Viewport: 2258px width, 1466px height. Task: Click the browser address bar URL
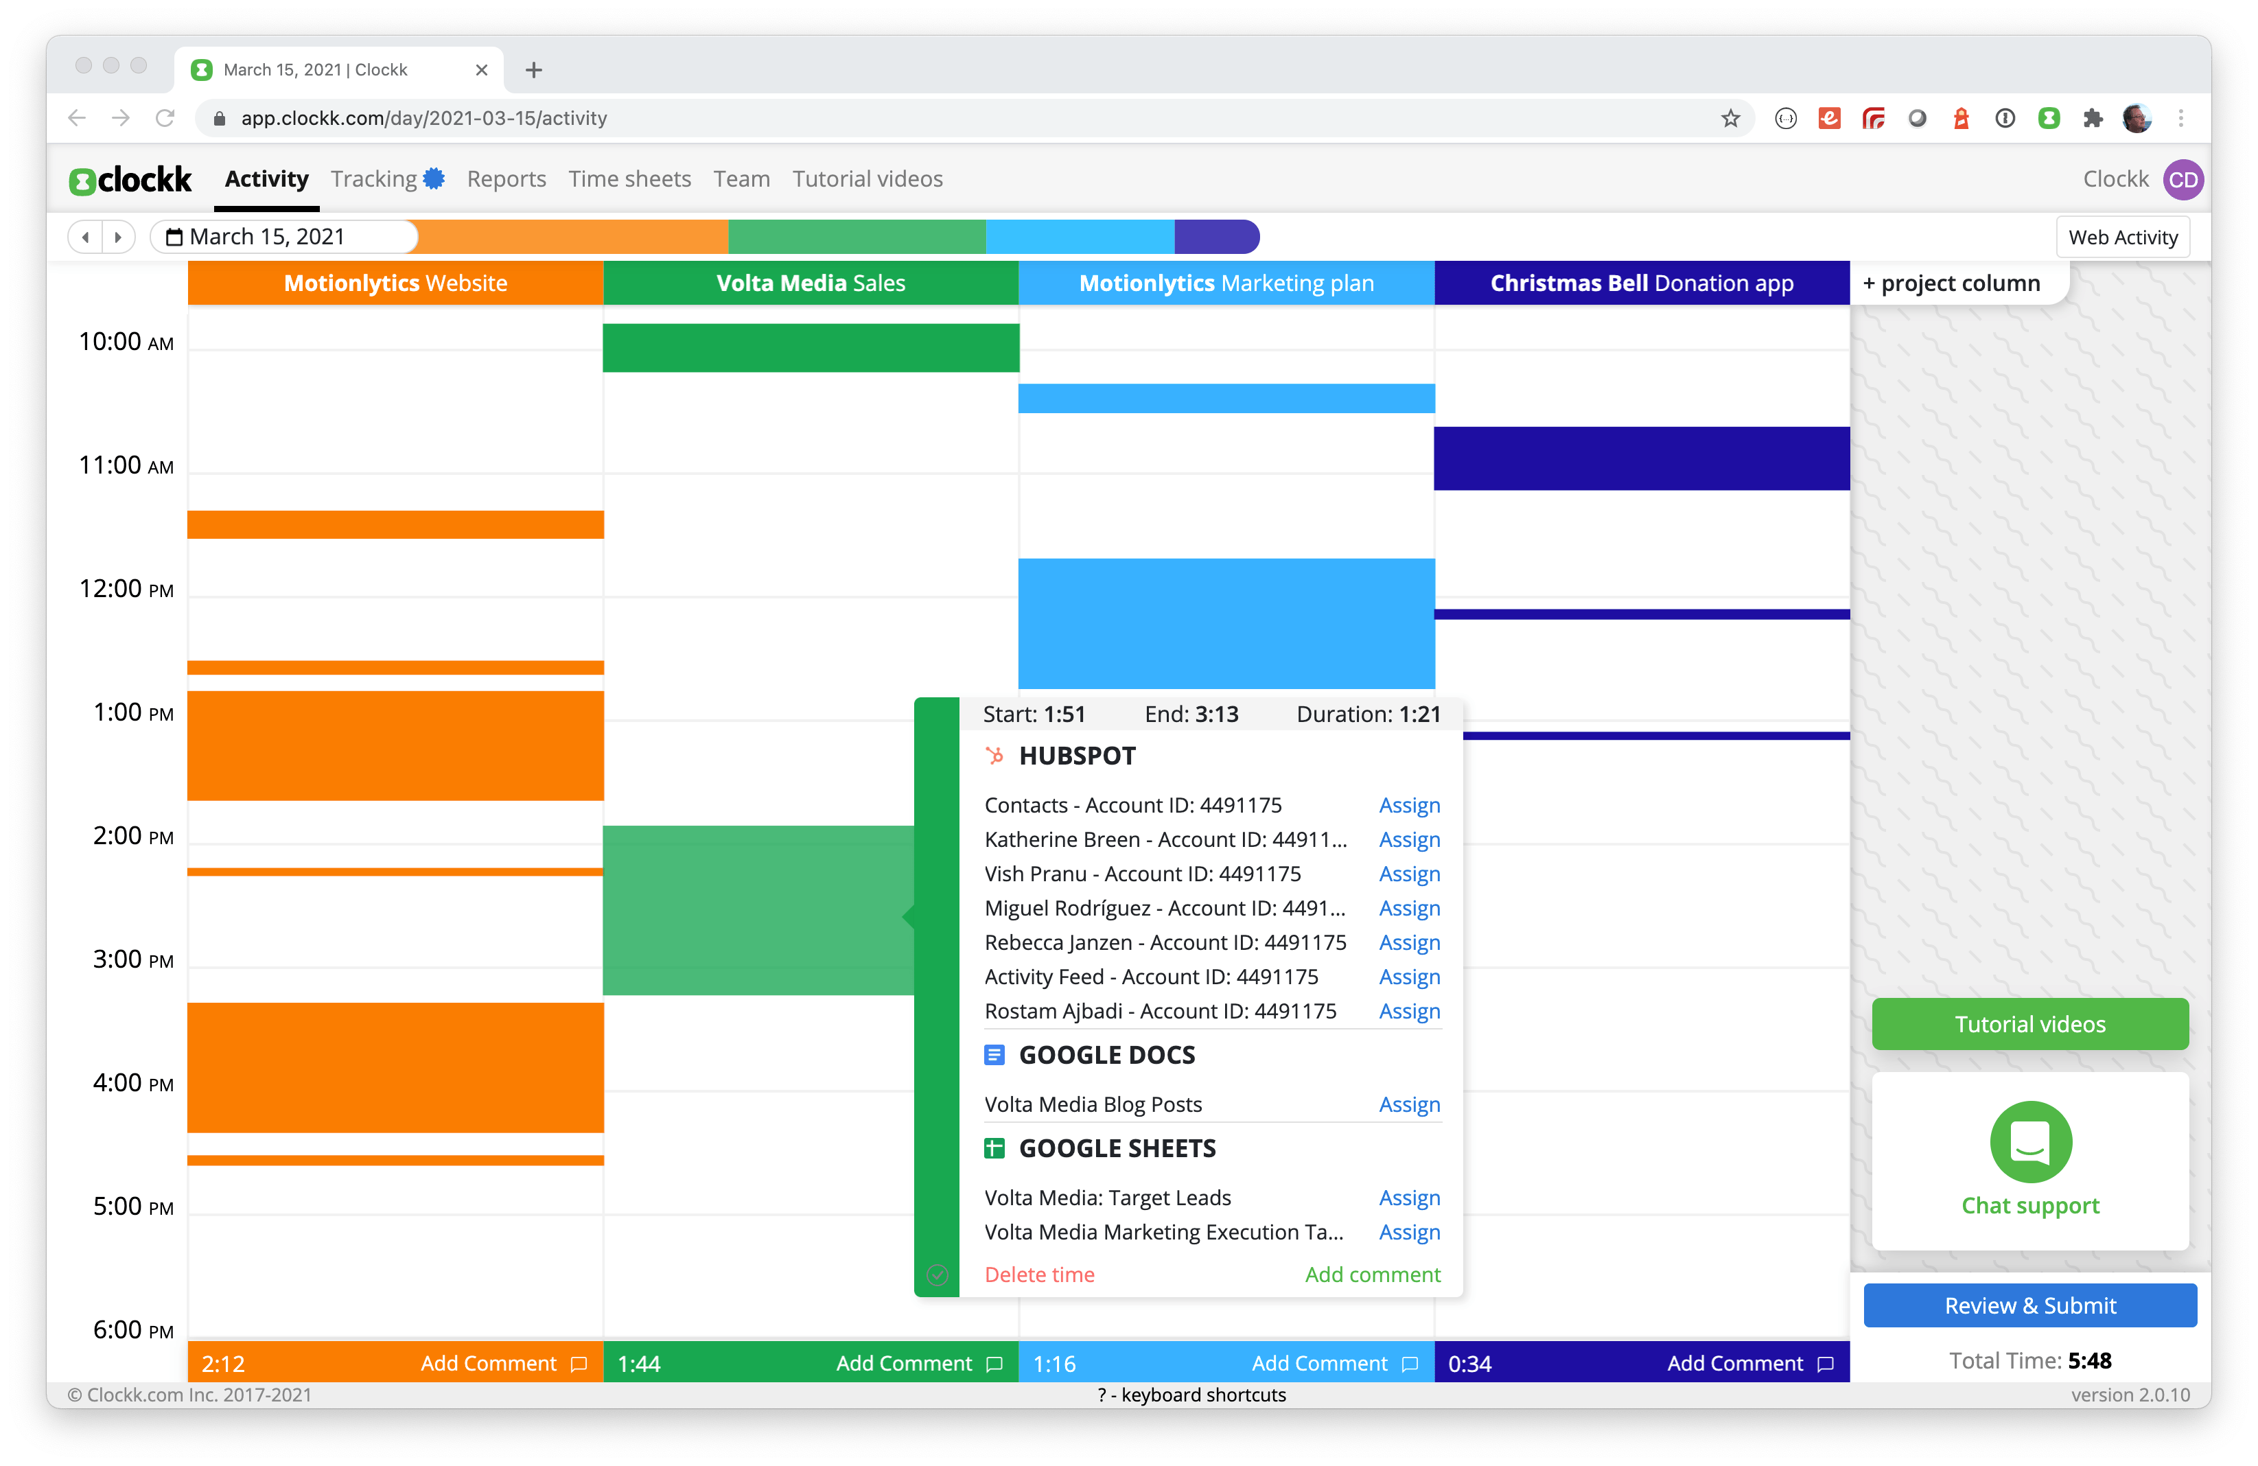click(424, 117)
